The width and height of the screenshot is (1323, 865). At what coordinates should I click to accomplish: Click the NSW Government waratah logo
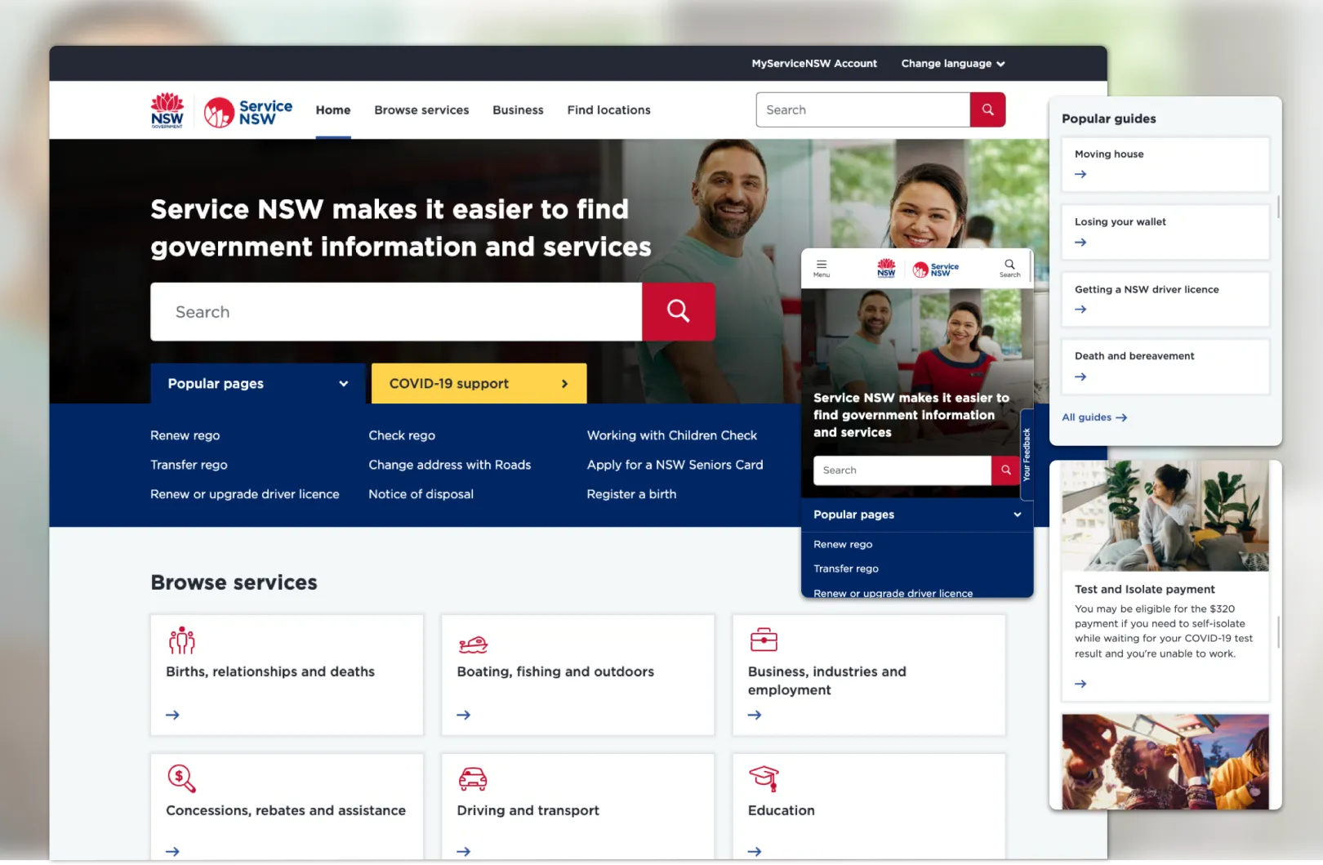[x=167, y=109]
